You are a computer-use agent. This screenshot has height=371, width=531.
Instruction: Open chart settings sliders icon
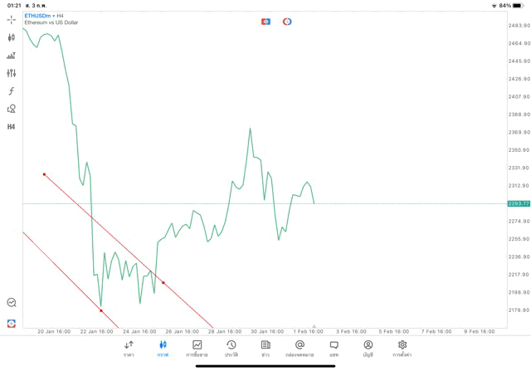point(12,73)
